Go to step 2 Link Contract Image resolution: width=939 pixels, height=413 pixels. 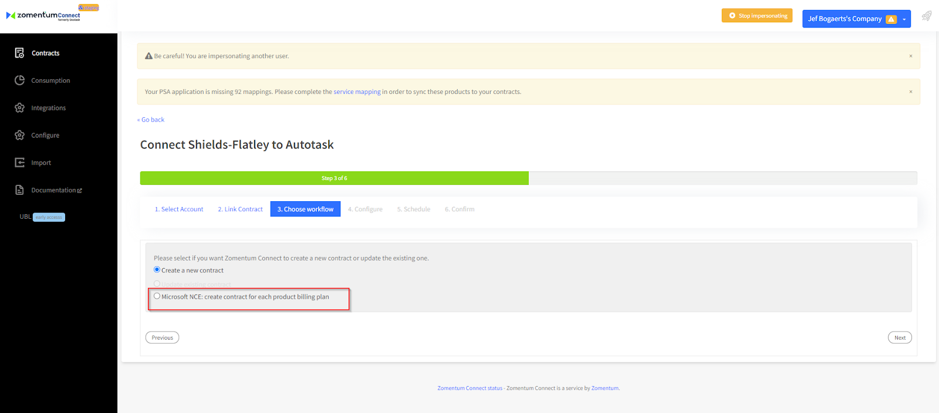pyautogui.click(x=241, y=209)
